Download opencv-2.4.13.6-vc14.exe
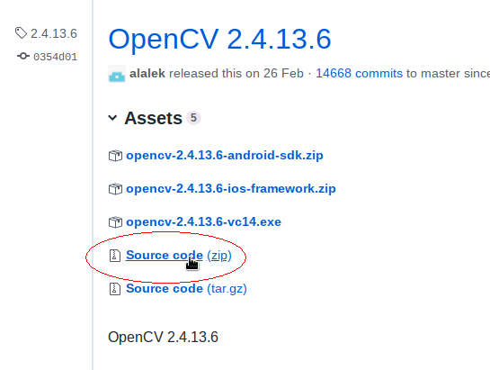This screenshot has height=370, width=490. 203,222
